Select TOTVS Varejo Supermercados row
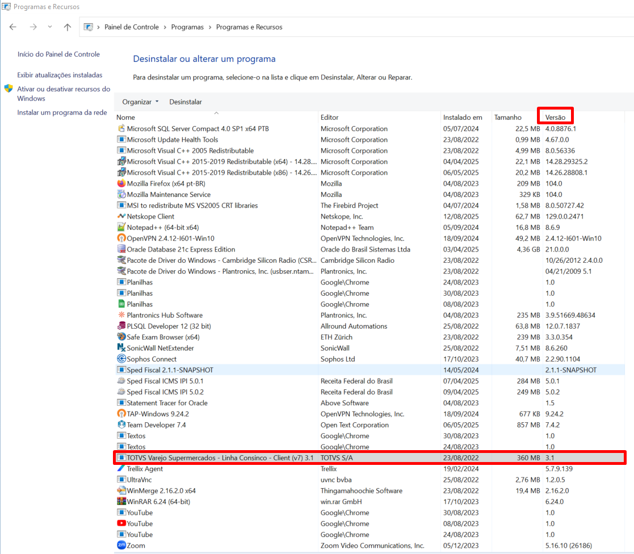634x554 pixels. (370, 458)
